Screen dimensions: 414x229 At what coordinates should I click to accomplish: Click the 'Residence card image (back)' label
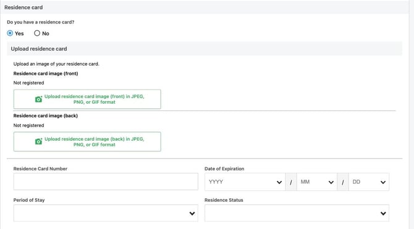point(45,116)
